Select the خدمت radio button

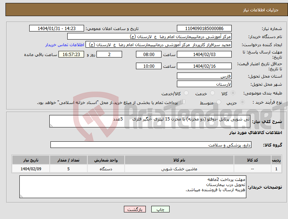[x=212, y=93]
